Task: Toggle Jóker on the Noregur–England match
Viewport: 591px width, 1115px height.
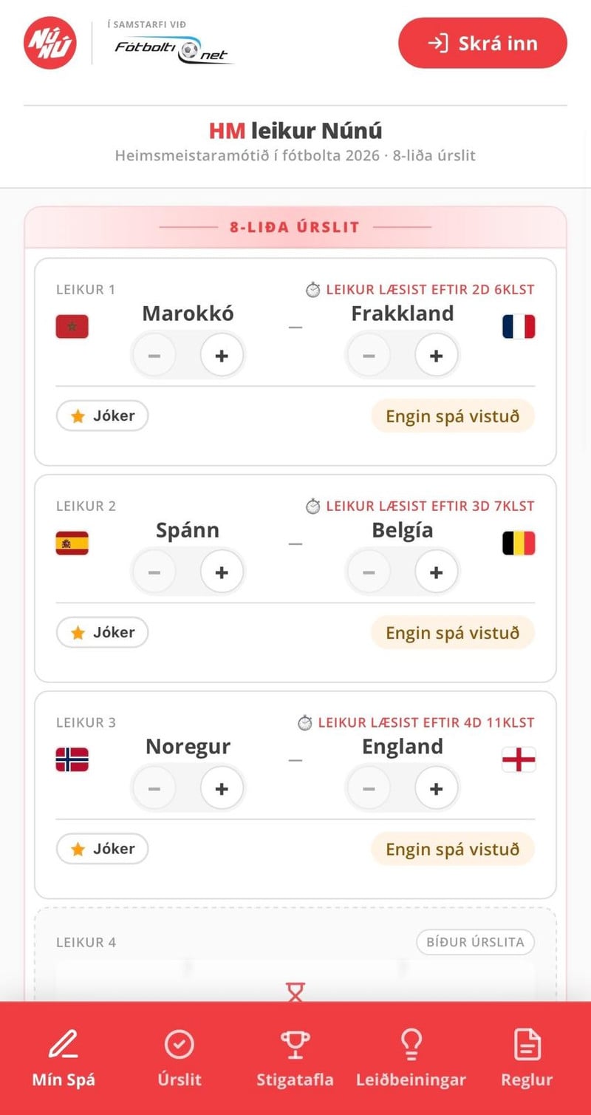Action: 103,849
